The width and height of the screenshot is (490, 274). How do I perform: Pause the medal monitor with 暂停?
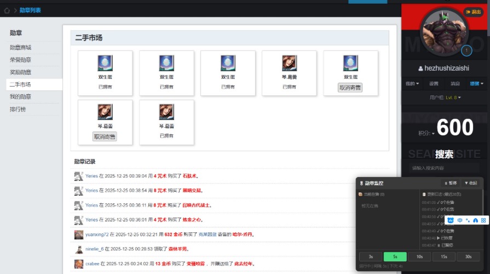click(450, 183)
